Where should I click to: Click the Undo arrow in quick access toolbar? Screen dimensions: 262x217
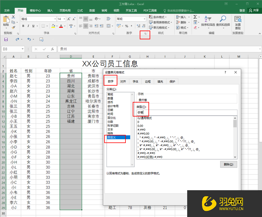point(29,39)
